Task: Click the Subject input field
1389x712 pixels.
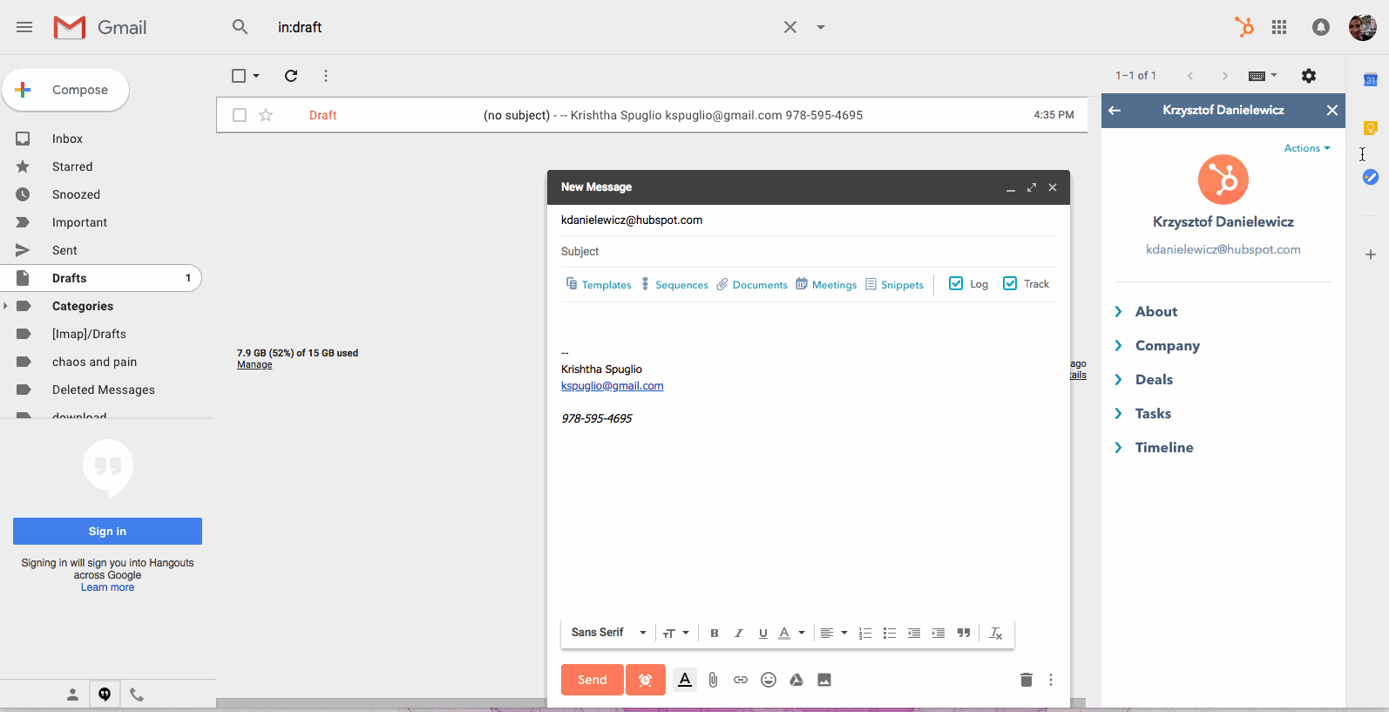Action: click(806, 252)
